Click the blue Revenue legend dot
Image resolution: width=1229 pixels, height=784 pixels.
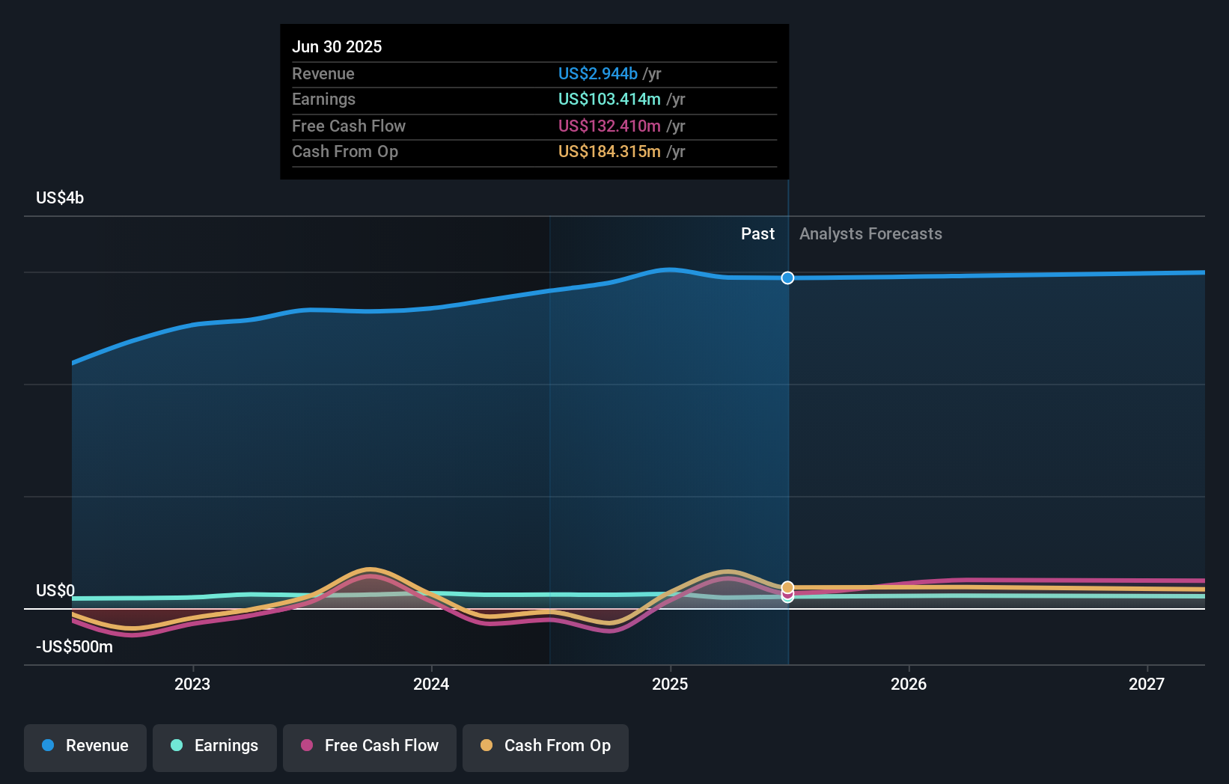(x=46, y=746)
